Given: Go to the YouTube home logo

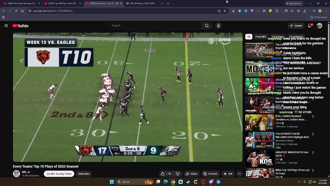Looking at the screenshot, I should (20, 26).
